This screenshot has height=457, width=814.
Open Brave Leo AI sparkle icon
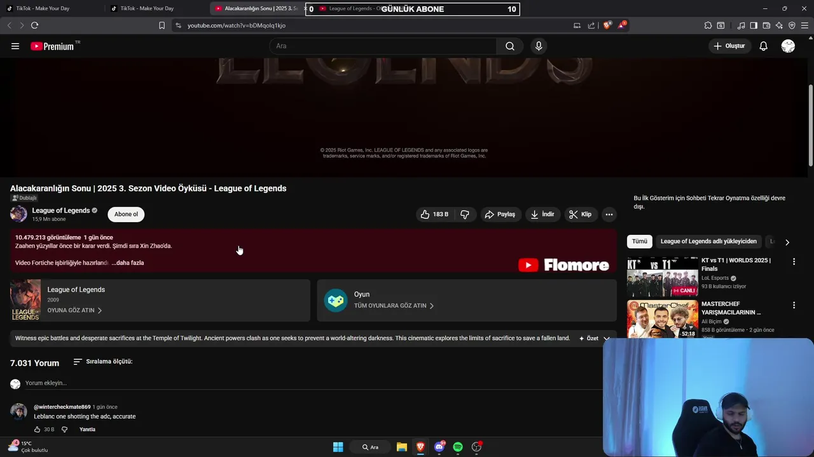coord(779,25)
